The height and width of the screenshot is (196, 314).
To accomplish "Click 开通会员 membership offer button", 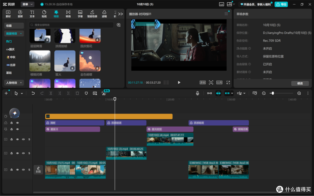I will (x=256, y=4).
